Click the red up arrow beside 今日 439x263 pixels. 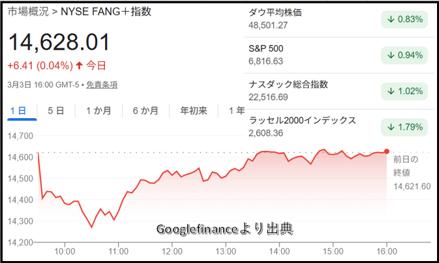pyautogui.click(x=80, y=65)
